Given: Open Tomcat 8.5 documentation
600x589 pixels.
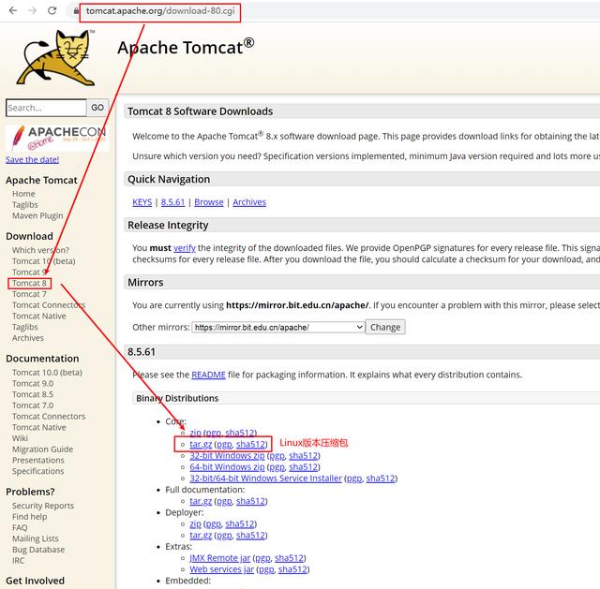Looking at the screenshot, I should coord(33,394).
